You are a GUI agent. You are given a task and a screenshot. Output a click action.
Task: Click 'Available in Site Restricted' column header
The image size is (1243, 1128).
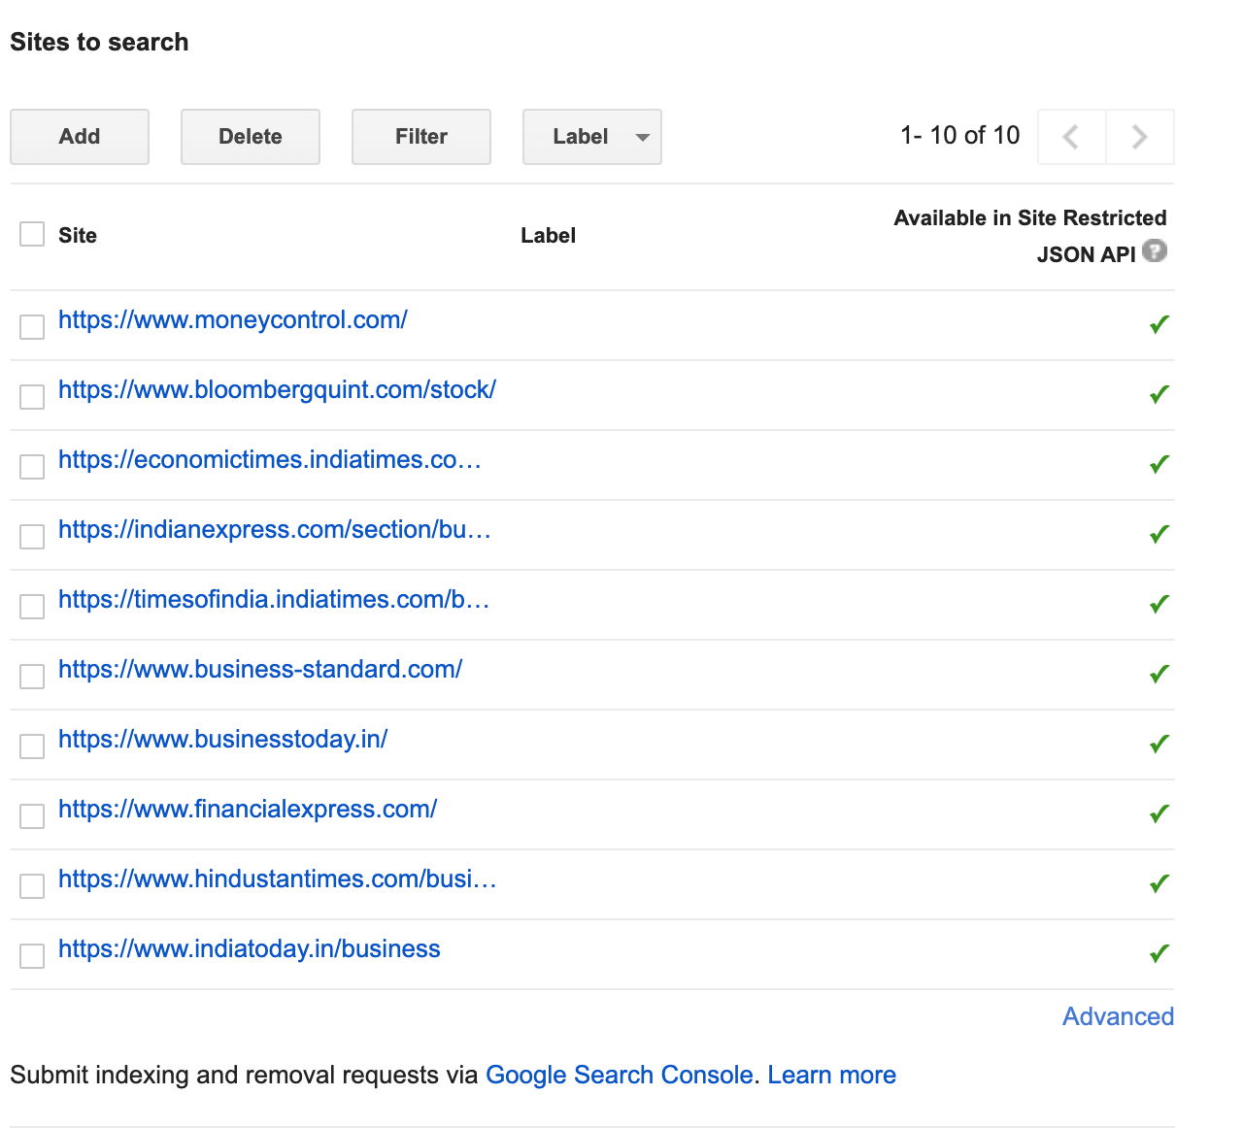[x=1030, y=218]
